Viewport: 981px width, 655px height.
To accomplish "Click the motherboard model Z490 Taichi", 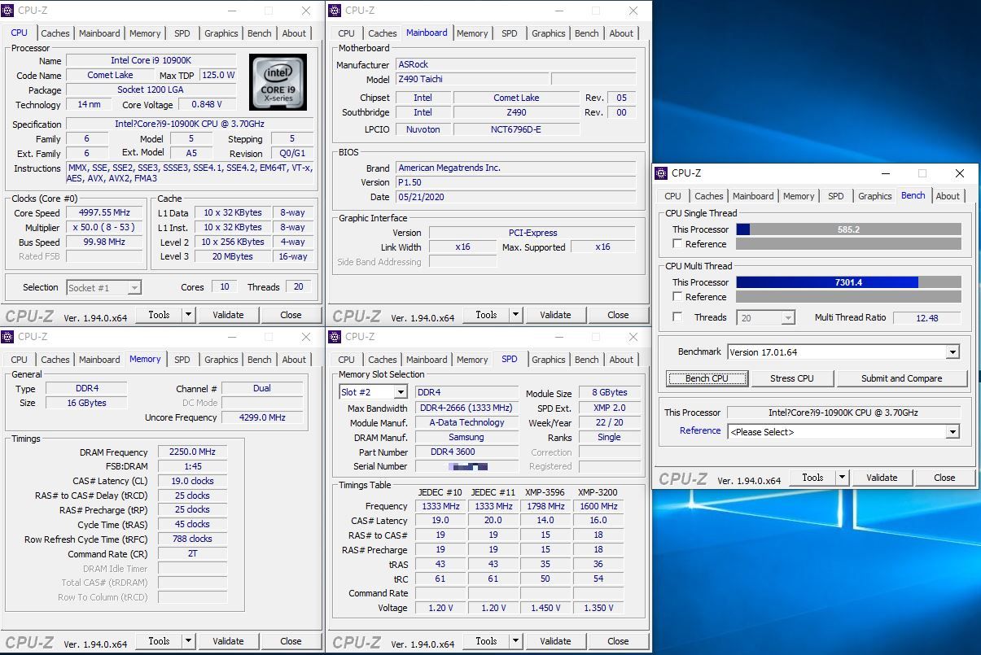I will (x=471, y=80).
